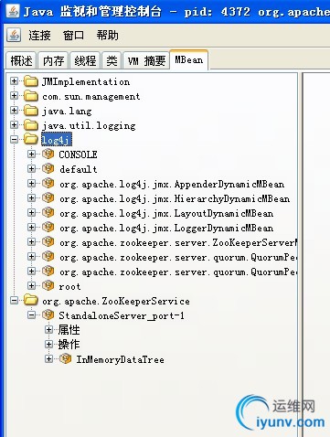Click the Java icon in the title bar
The image size is (330, 437).
coord(13,11)
